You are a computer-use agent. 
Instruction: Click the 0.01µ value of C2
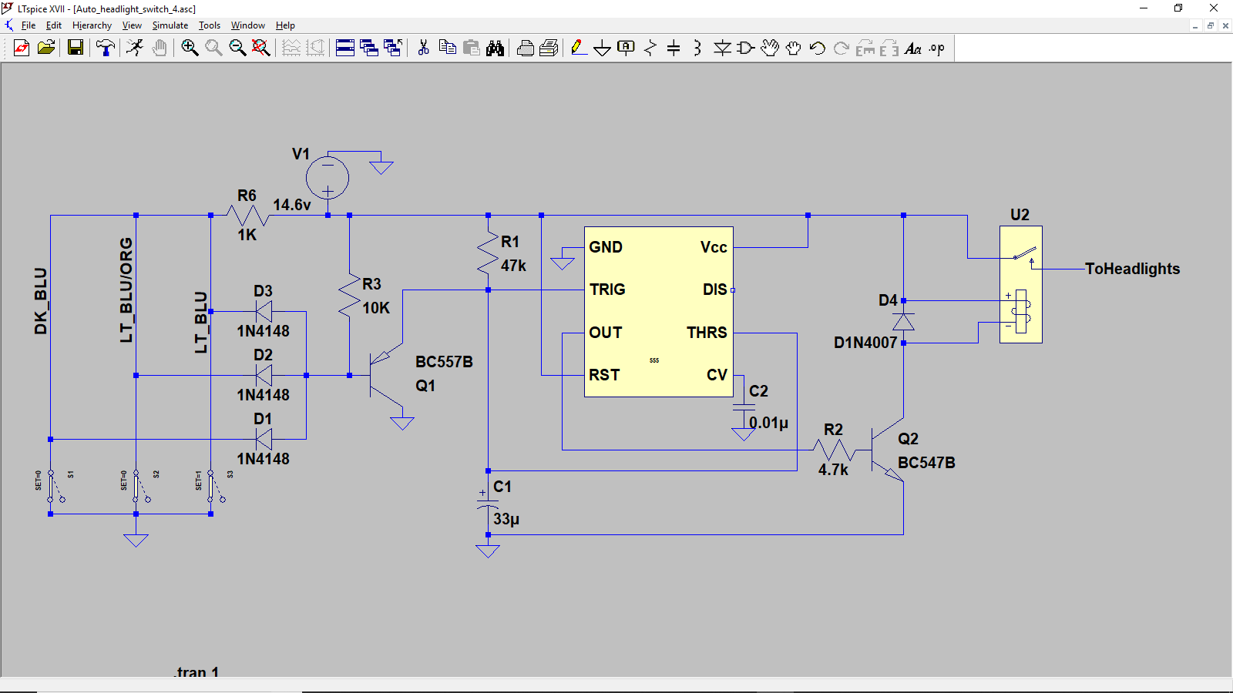tap(768, 423)
